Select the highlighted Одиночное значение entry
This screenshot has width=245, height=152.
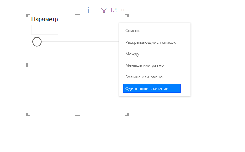click(152, 88)
